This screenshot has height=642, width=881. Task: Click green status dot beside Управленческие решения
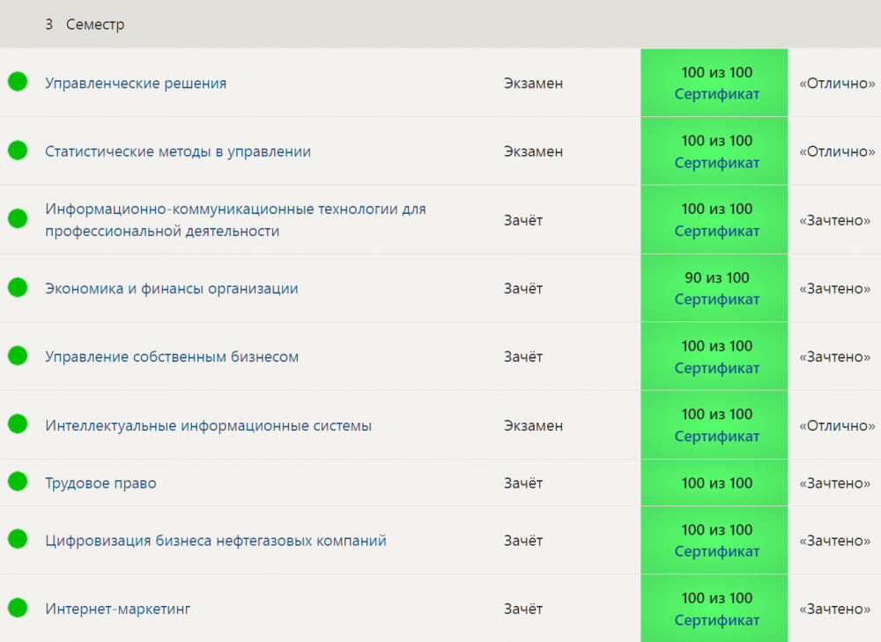click(18, 81)
